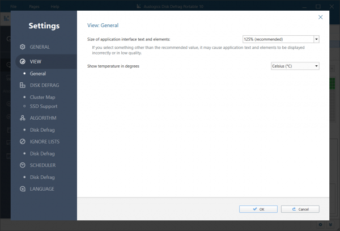Close the Settings dialog with X
Image resolution: width=340 pixels, height=231 pixels.
click(321, 18)
